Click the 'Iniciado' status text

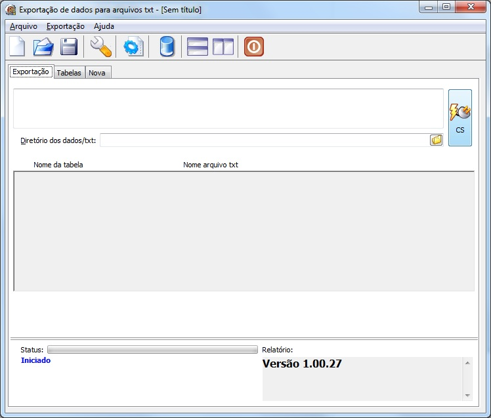point(35,360)
